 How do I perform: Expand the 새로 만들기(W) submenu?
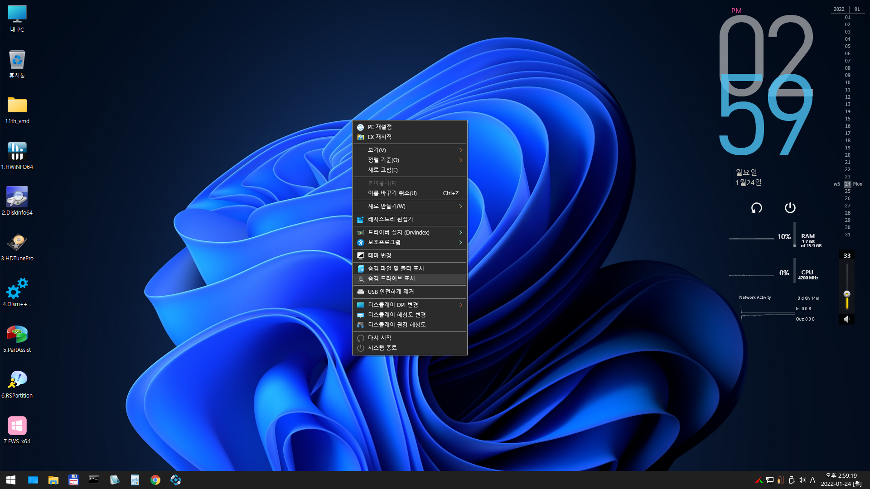tap(410, 206)
